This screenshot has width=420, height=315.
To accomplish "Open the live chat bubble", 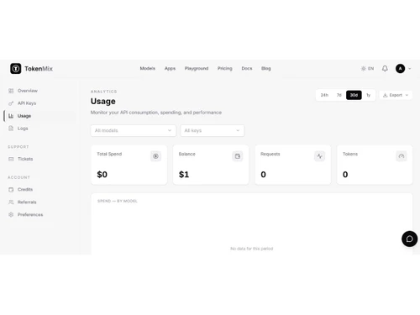I will [x=409, y=239].
